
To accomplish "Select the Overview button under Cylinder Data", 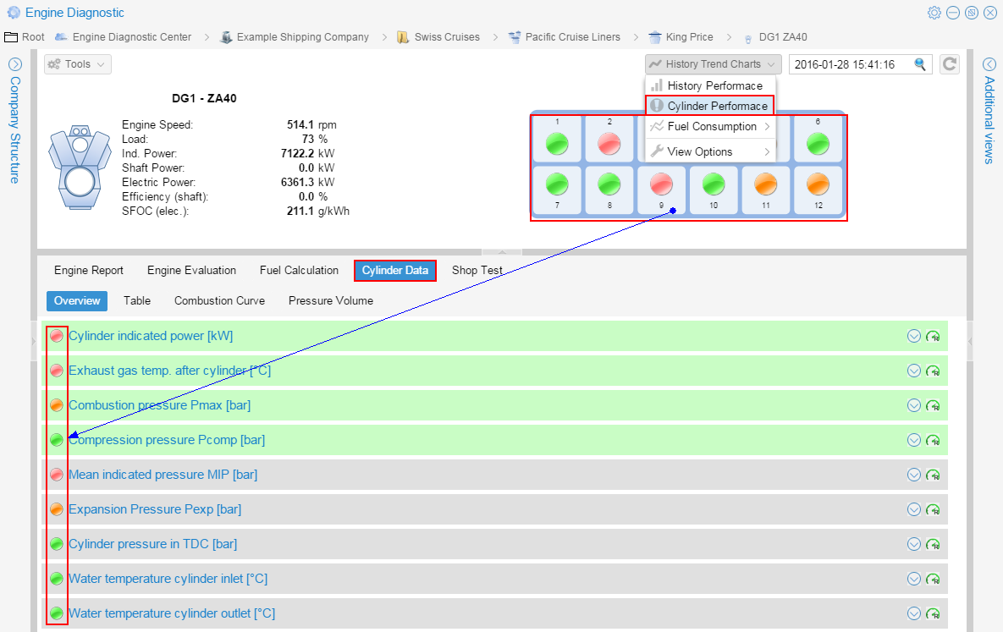I will coord(77,300).
